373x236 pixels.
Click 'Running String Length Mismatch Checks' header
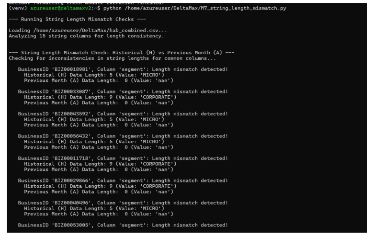pos(77,19)
